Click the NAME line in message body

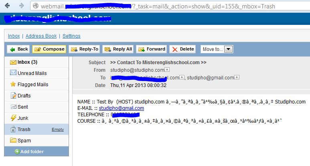[191, 102]
